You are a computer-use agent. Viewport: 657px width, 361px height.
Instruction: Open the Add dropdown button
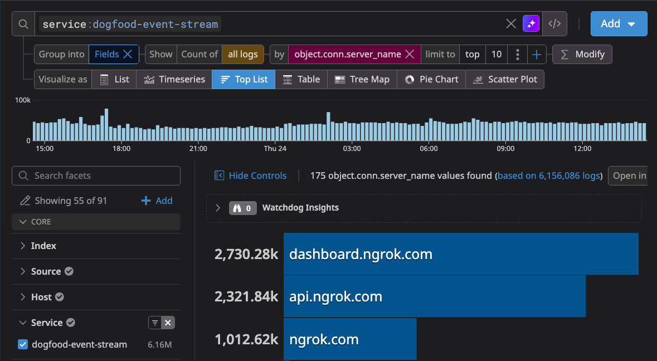[x=619, y=23]
